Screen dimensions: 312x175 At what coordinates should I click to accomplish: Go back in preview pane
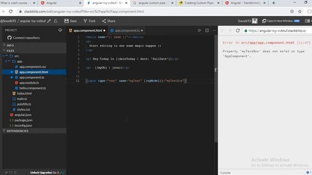point(223,31)
